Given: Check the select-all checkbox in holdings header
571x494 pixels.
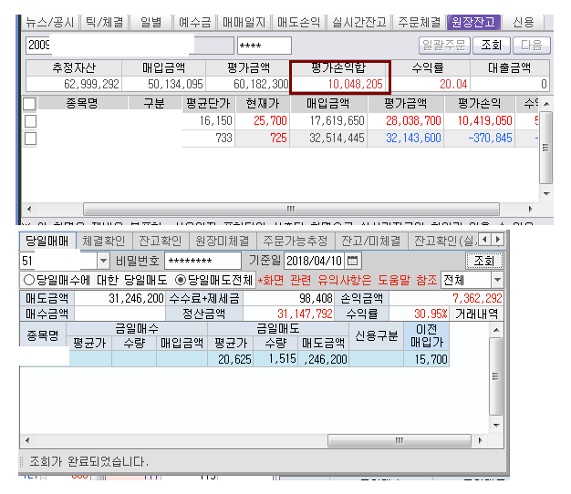Looking at the screenshot, I should pos(30,104).
